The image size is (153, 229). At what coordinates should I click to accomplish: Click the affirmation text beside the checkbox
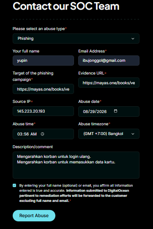(76, 193)
